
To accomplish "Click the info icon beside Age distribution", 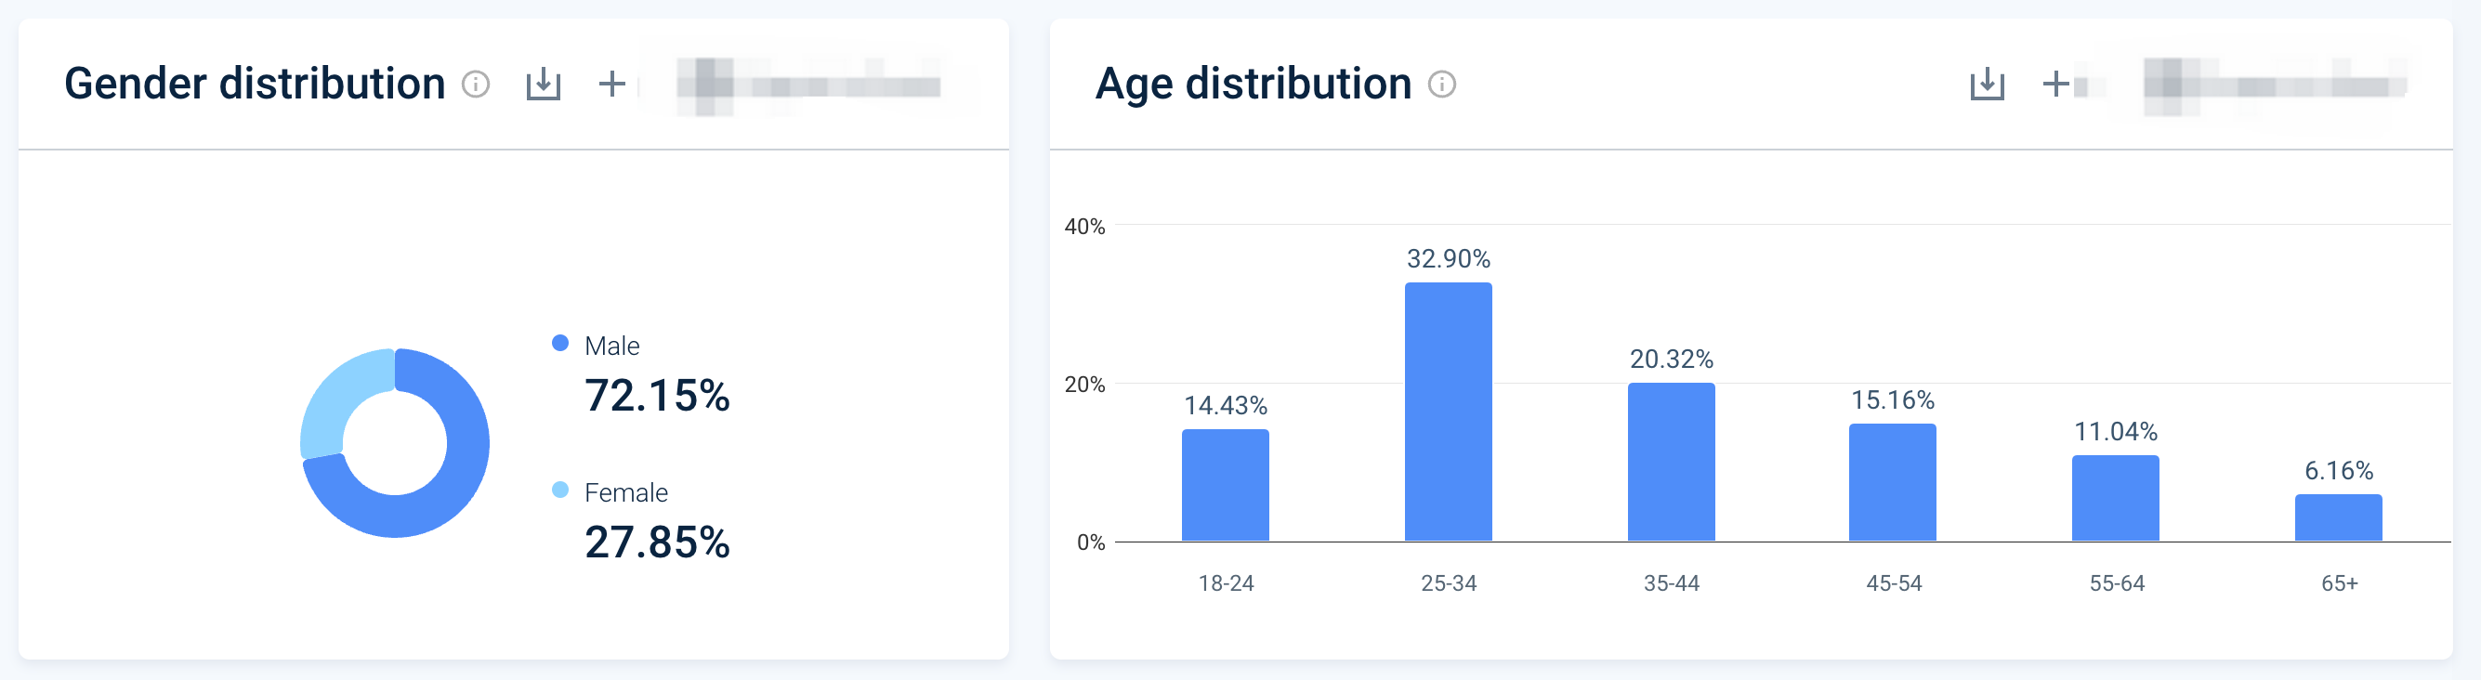I will (1442, 85).
